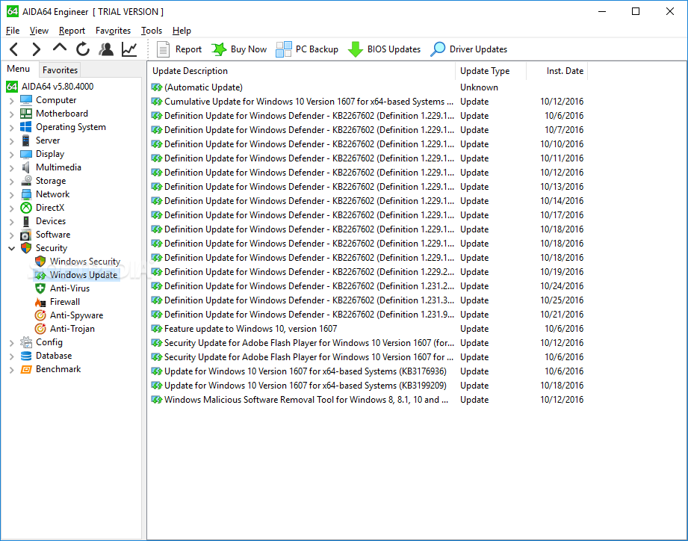This screenshot has width=688, height=541.
Task: Select Firewall in the tree
Action: click(x=64, y=302)
